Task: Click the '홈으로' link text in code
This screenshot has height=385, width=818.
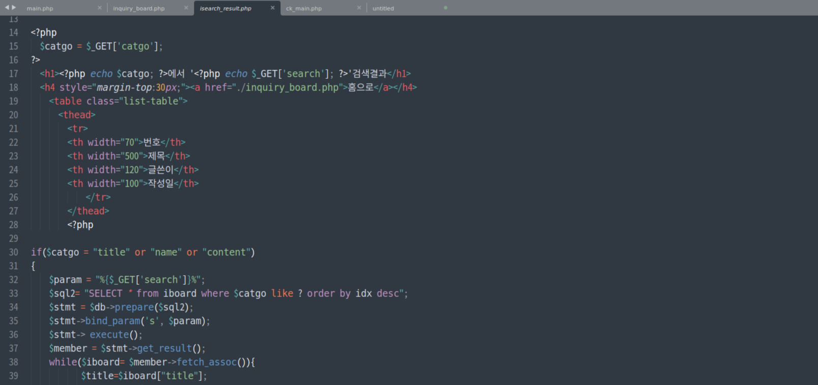Action: point(361,87)
